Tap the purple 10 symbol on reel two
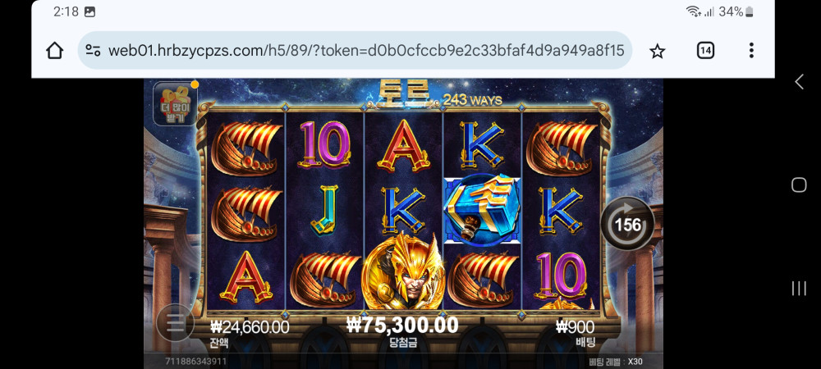 click(324, 143)
